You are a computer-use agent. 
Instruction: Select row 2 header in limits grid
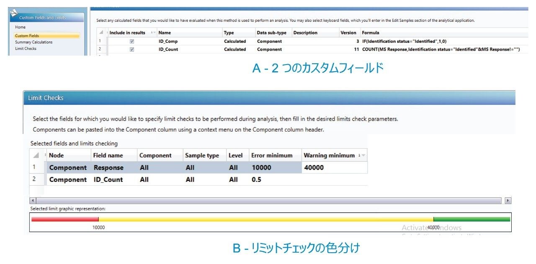coord(37,179)
